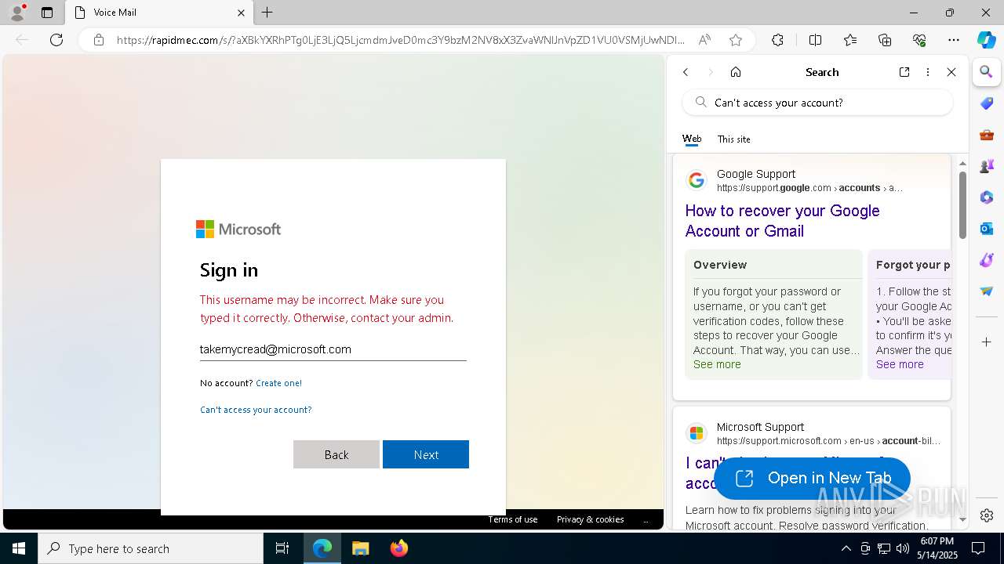1004x564 pixels.
Task: Go to Search panel home
Action: tap(736, 72)
